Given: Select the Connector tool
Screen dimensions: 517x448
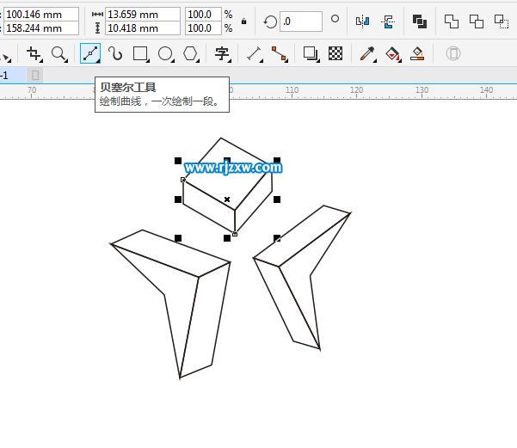Looking at the screenshot, I should pos(279,53).
